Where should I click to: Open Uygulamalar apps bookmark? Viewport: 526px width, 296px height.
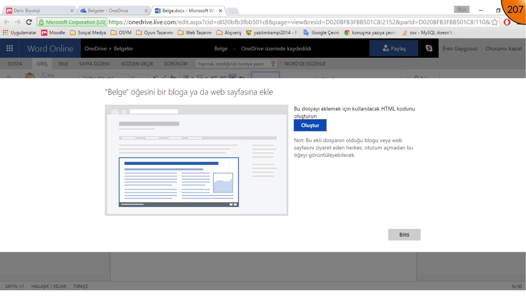pyautogui.click(x=20, y=33)
